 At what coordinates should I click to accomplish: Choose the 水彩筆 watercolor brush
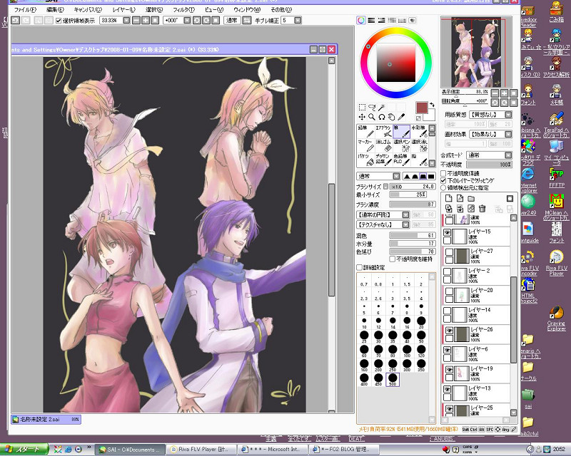(419, 131)
